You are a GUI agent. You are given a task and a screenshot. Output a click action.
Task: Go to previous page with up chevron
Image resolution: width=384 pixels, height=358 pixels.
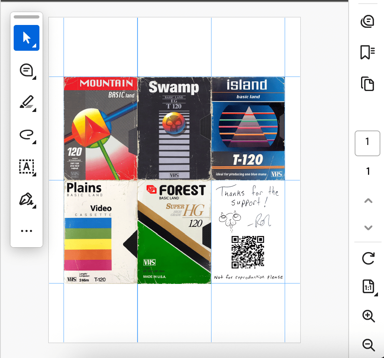click(368, 201)
